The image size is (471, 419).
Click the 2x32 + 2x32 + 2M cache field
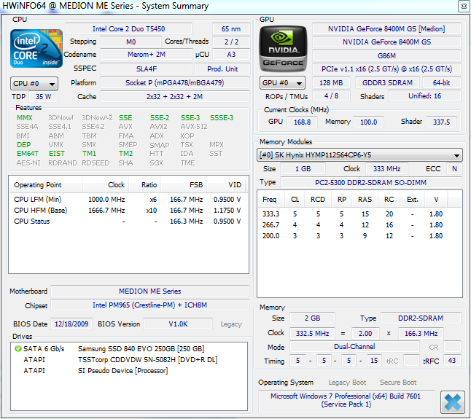pos(175,97)
